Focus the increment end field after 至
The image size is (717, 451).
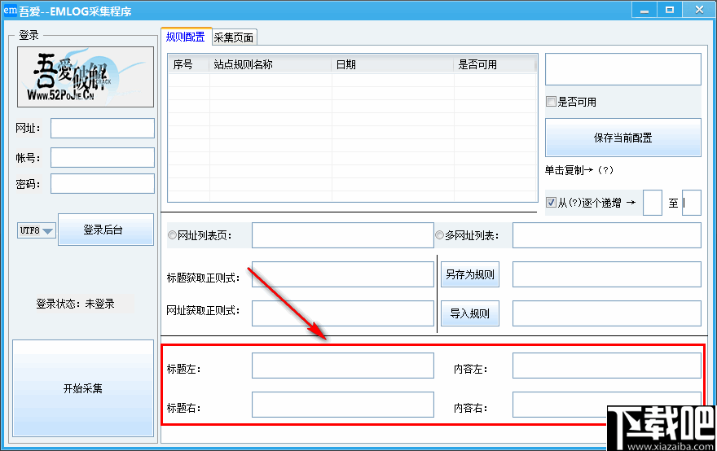coord(692,203)
